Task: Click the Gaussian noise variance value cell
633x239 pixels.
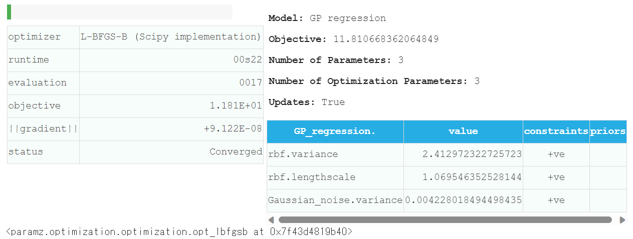Action: click(x=463, y=201)
